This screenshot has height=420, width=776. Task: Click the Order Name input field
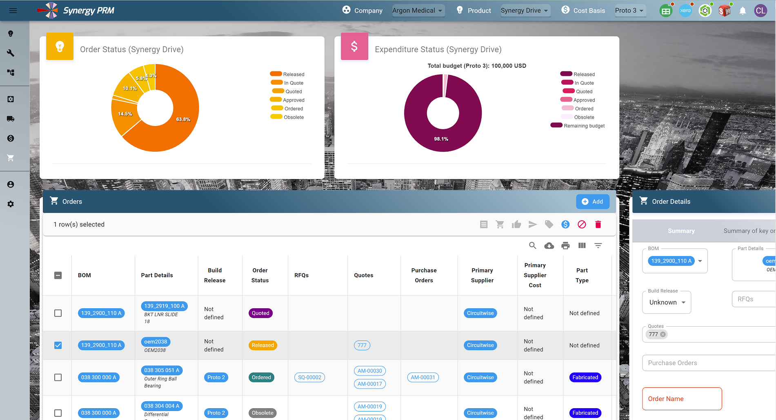pos(682,399)
